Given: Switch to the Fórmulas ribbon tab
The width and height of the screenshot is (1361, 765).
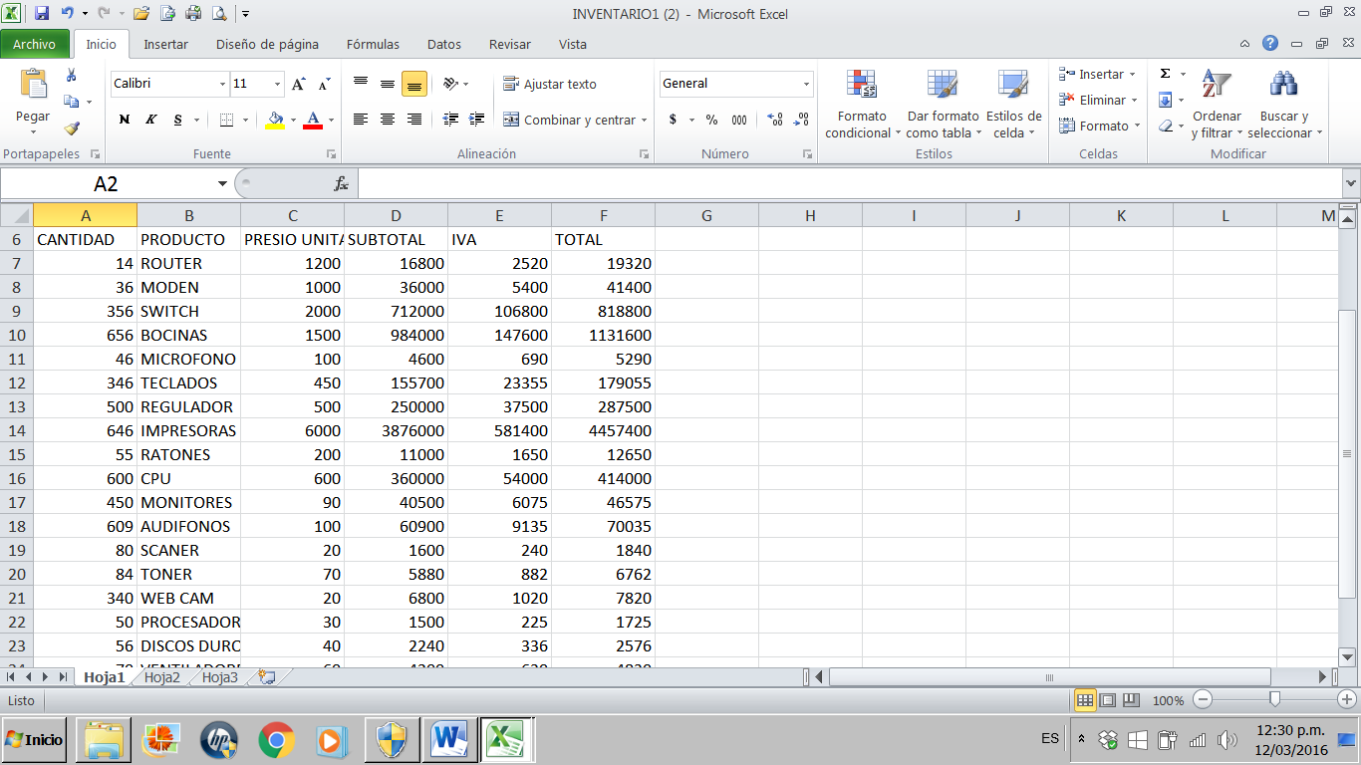Looking at the screenshot, I should pyautogui.click(x=373, y=44).
